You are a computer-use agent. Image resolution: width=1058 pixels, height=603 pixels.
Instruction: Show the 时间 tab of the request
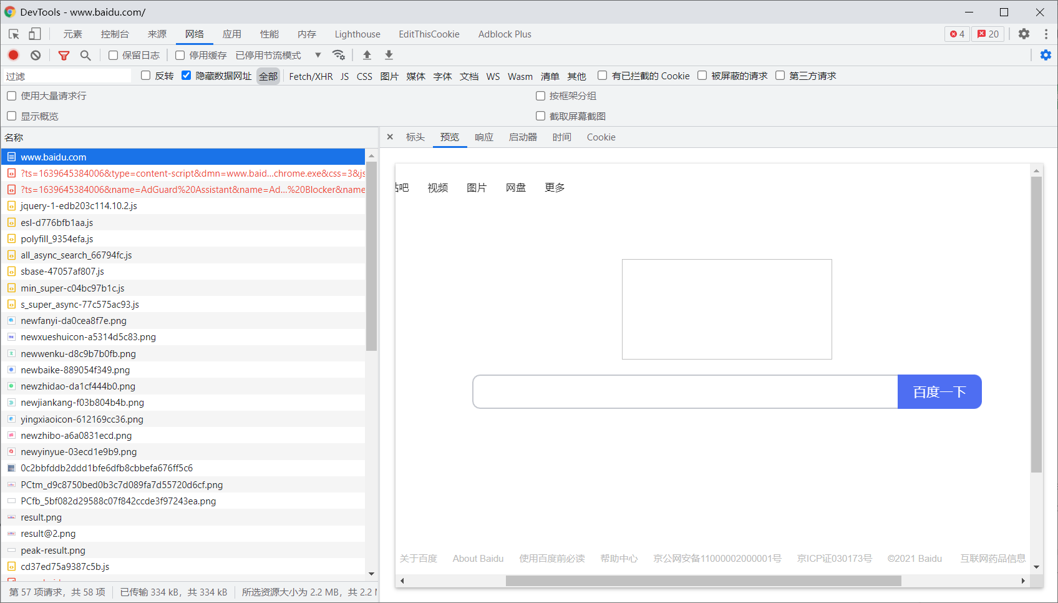pyautogui.click(x=561, y=137)
